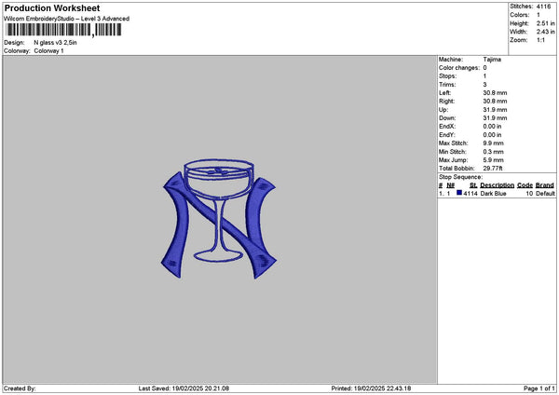The image size is (559, 395).
Task: Click the Trims value 3
Action: coord(484,85)
